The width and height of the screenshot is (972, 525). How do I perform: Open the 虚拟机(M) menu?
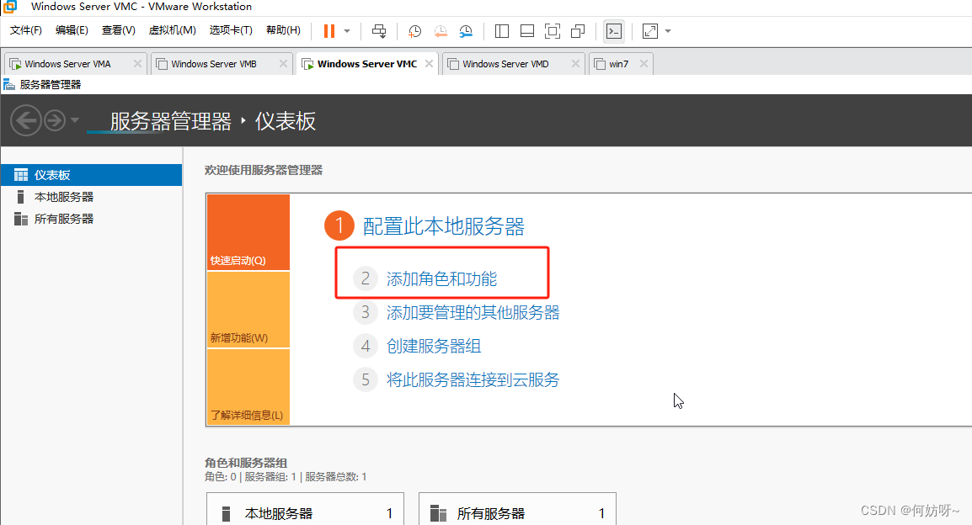click(x=172, y=30)
